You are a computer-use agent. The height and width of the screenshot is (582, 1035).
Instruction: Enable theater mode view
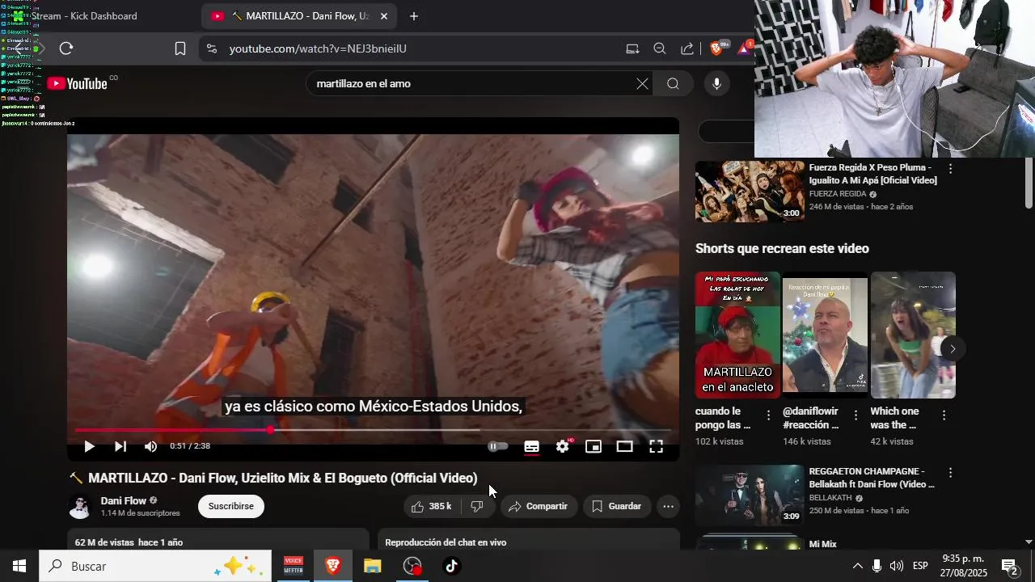coord(624,446)
